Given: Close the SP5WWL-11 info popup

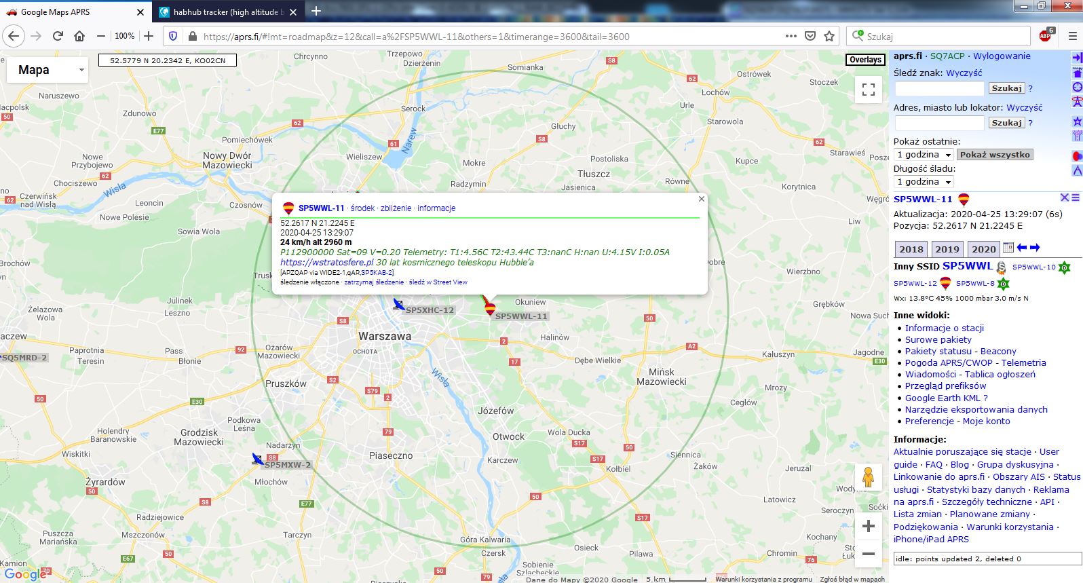Looking at the screenshot, I should [x=702, y=199].
